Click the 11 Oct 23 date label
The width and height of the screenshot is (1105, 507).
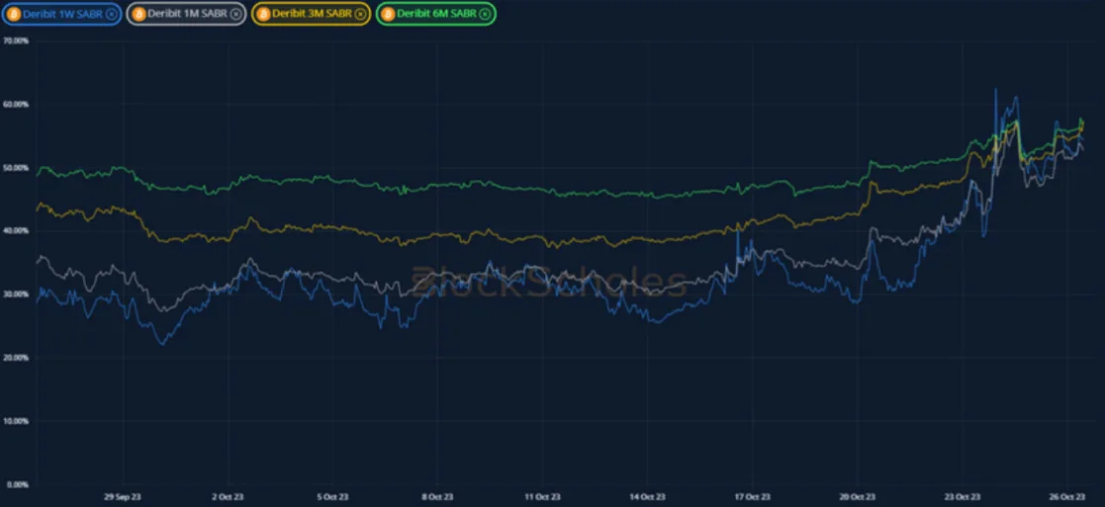click(x=543, y=496)
